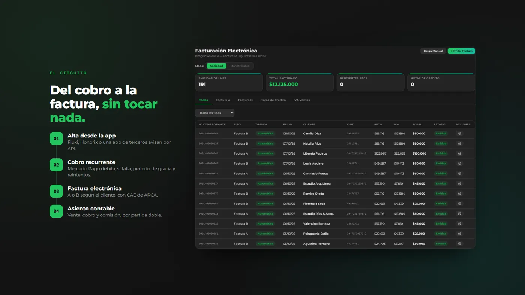Screen dimensions: 525x295
Task: Click invoice number 0001-00000044
Action: 208,134
